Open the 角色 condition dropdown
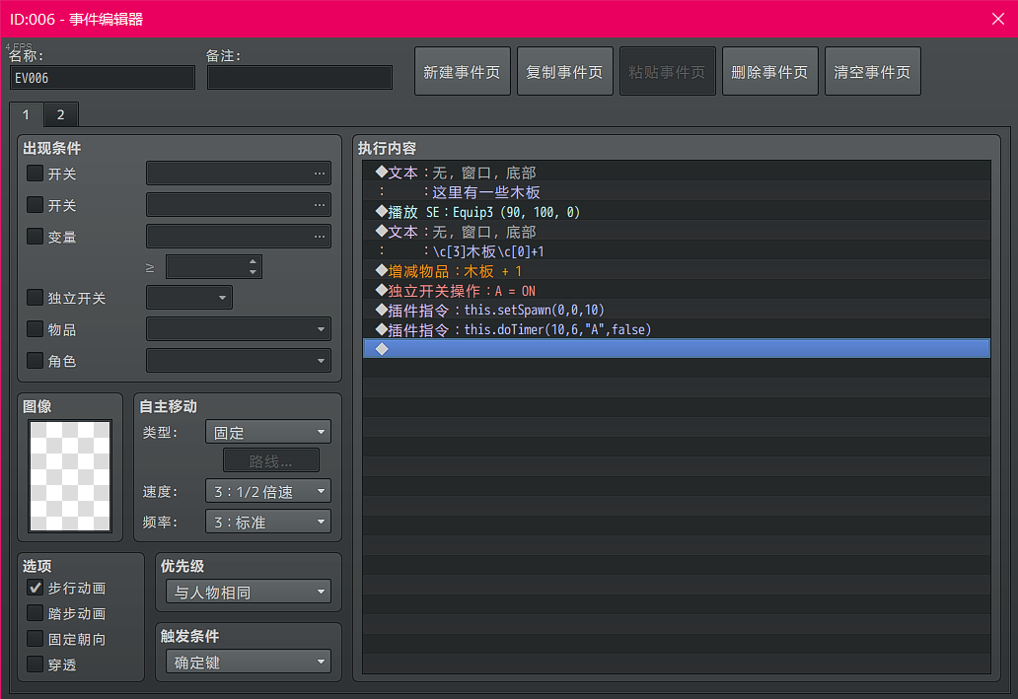1018x699 pixels. (x=239, y=360)
